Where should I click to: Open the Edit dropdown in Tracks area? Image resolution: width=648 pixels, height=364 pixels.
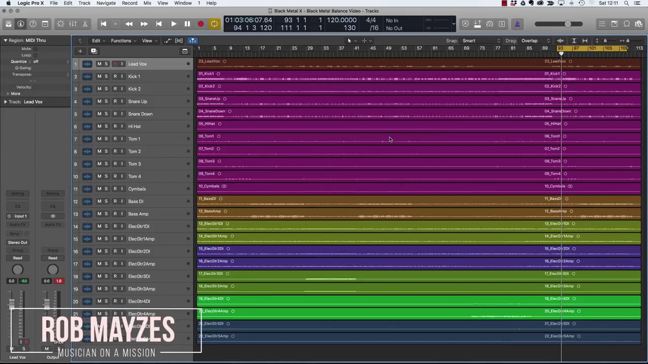coord(98,40)
